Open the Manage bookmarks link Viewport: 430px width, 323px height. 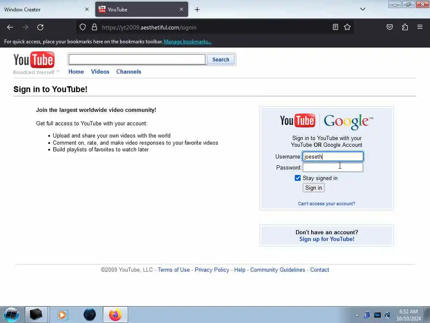[x=188, y=42]
